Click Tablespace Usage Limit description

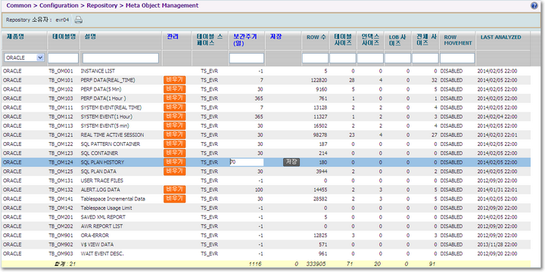point(107,209)
